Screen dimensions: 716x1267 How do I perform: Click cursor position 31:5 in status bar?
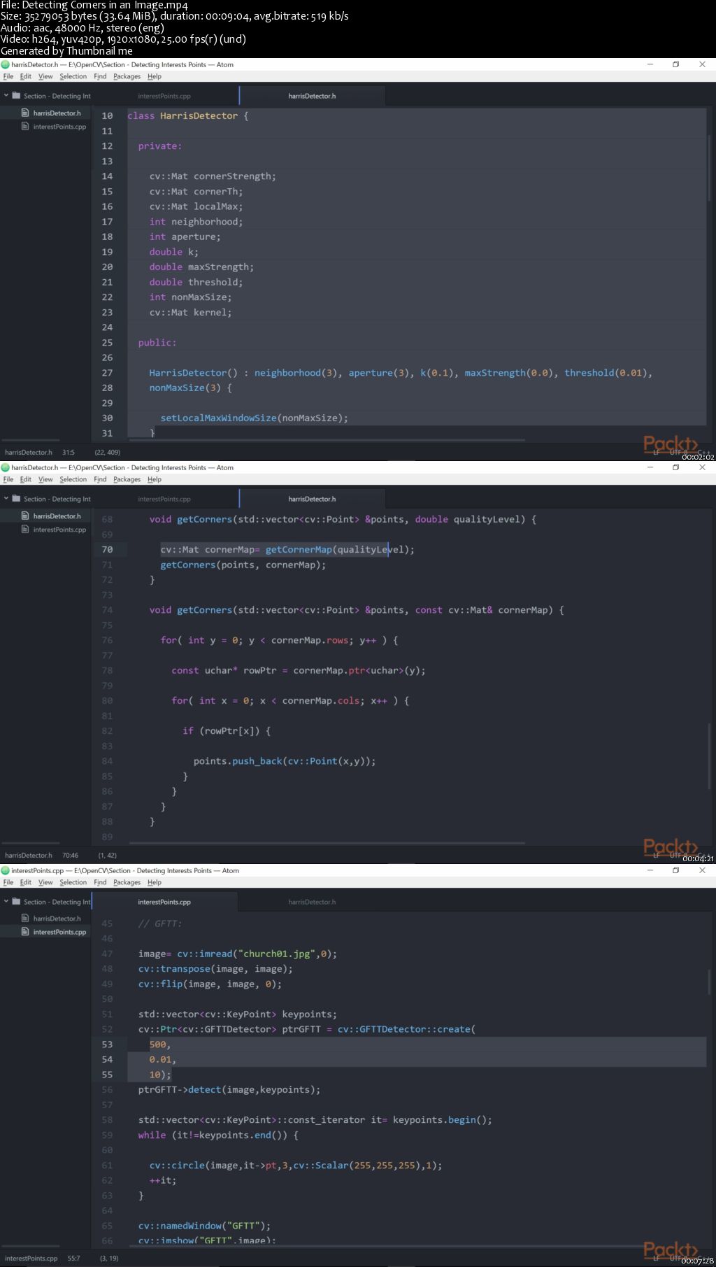pyautogui.click(x=69, y=453)
